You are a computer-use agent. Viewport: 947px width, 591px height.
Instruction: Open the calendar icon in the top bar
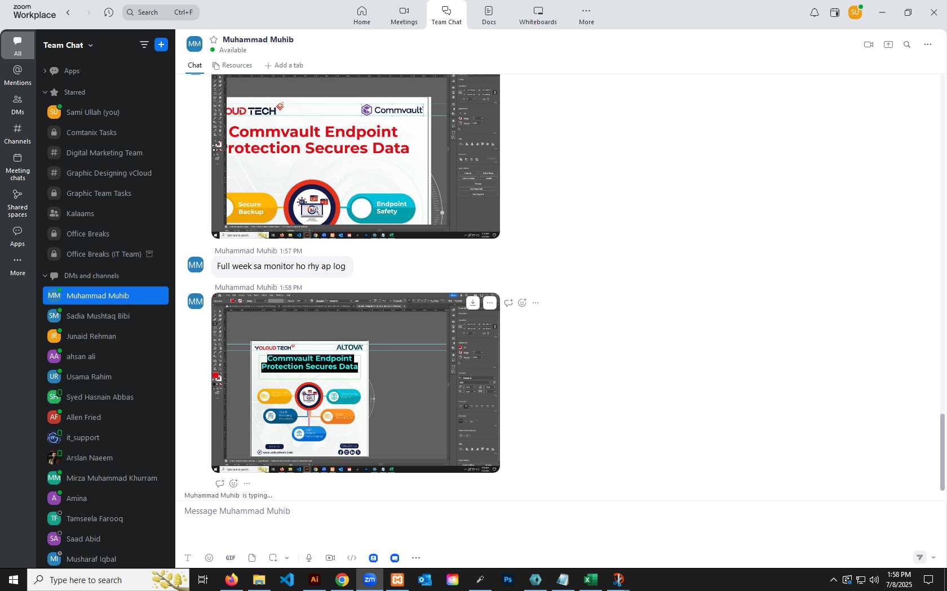coord(835,12)
